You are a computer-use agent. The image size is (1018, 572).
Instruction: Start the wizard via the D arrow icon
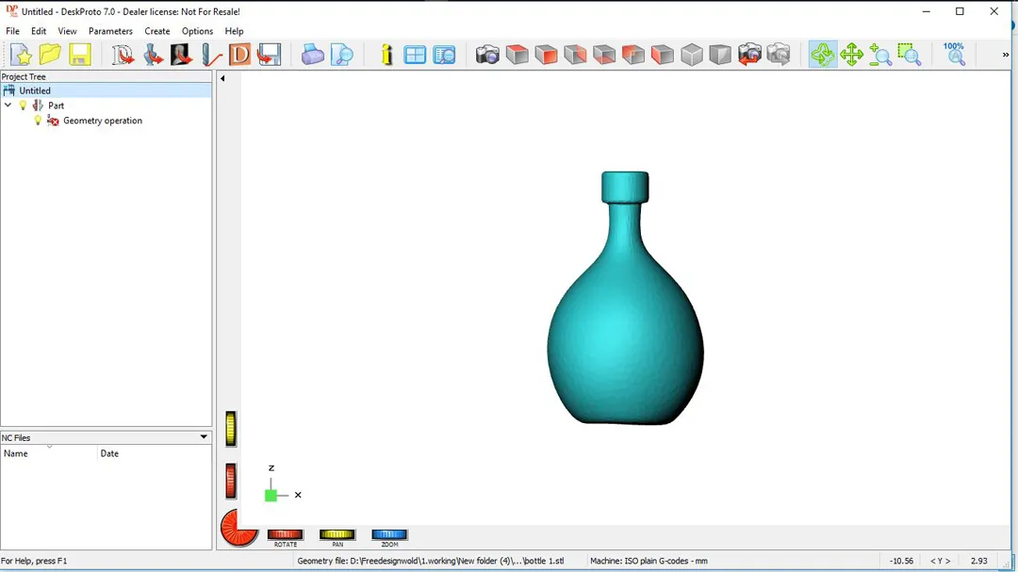122,55
